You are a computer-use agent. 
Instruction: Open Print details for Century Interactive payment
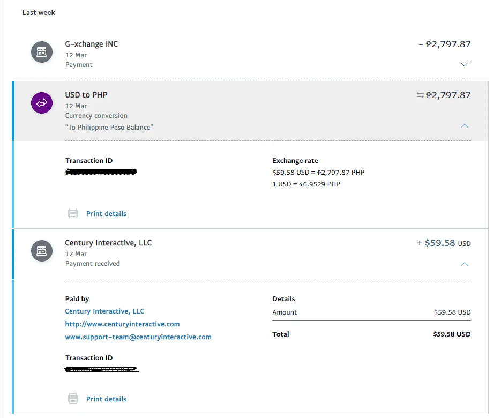tap(107, 399)
